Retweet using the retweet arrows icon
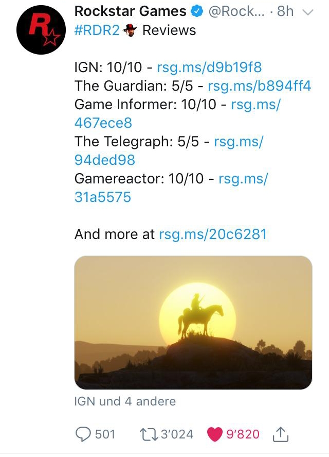The width and height of the screenshot is (329, 457). (149, 434)
